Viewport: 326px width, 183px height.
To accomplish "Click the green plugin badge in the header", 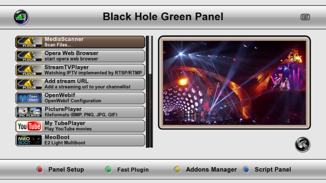I will (21, 17).
